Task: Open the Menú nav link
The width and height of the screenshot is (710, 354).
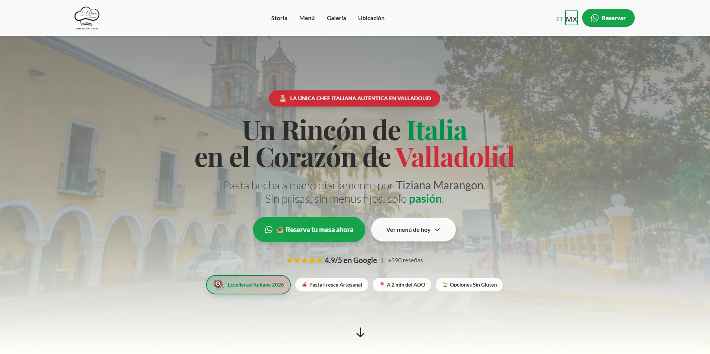Action: coord(307,18)
